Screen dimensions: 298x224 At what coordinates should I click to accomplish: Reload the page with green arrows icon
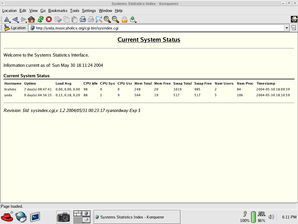pos(41,20)
